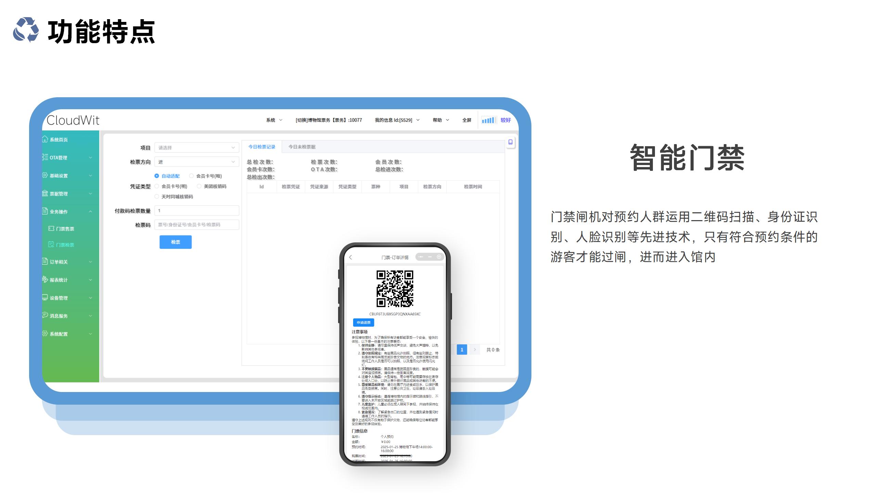
Task: Expand 报表统计 chevron in sidebar
Action: (x=91, y=280)
